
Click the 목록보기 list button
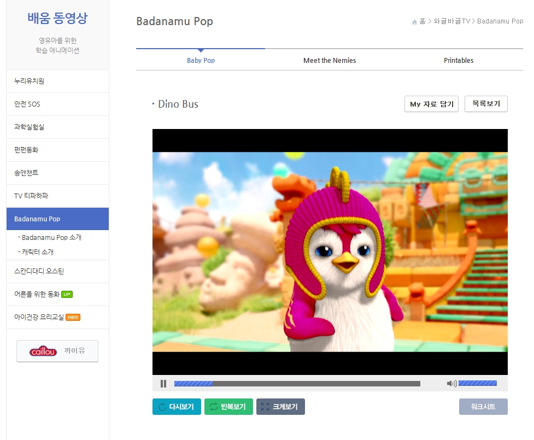486,104
